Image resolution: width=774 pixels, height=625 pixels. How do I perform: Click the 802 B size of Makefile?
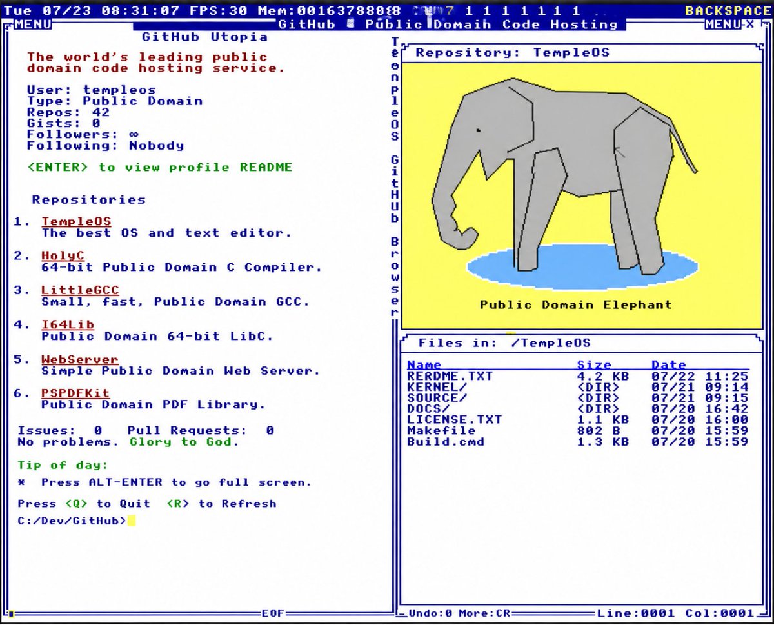(597, 431)
